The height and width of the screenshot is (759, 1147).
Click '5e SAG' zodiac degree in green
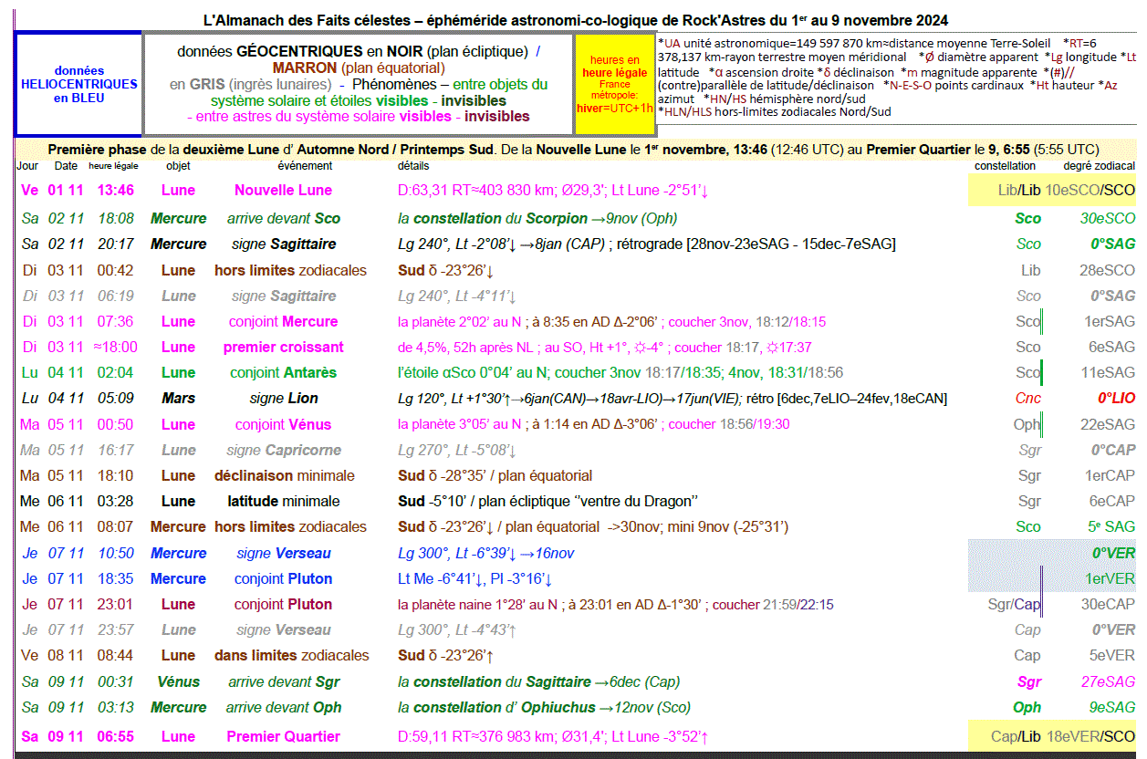pyautogui.click(x=1112, y=527)
